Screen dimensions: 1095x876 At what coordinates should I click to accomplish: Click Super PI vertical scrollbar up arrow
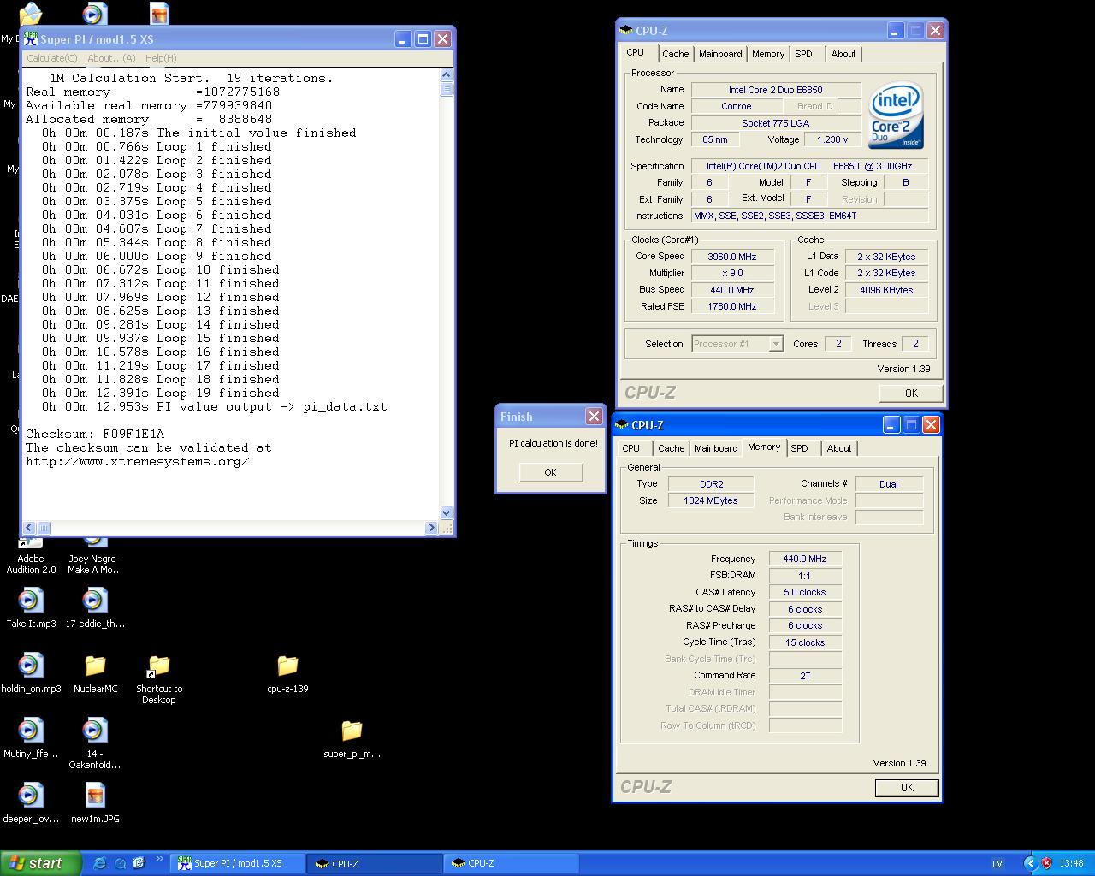pyautogui.click(x=446, y=76)
